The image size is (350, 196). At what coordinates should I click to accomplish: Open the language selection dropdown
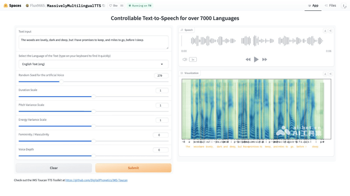pos(93,64)
